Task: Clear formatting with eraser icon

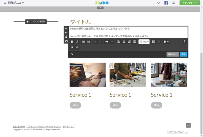Action: click(x=72, y=47)
